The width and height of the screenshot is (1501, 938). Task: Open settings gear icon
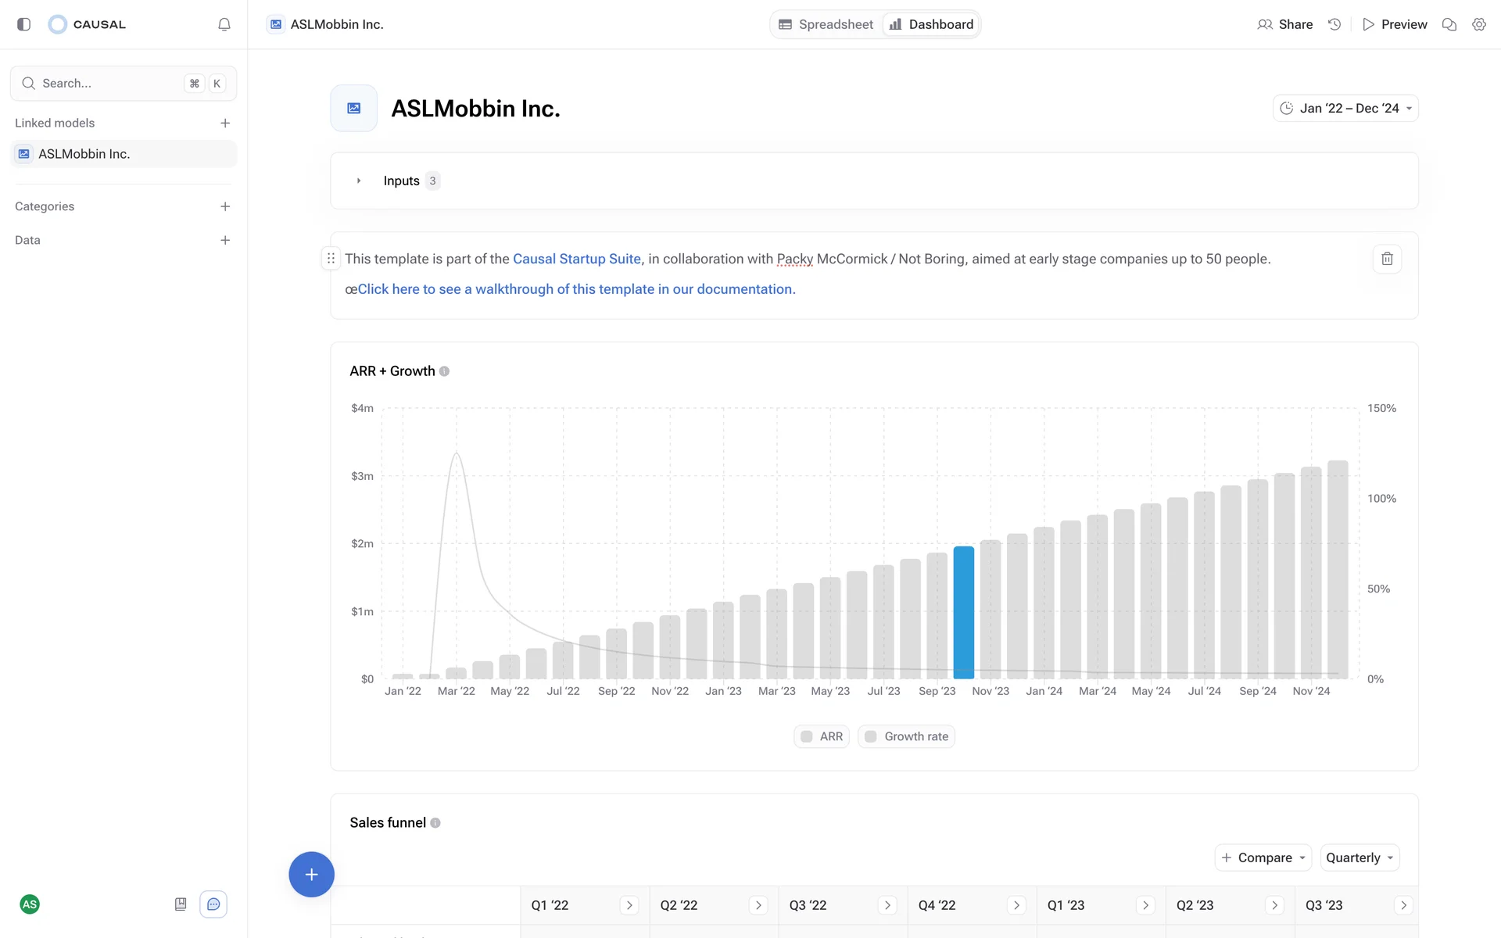click(1478, 24)
